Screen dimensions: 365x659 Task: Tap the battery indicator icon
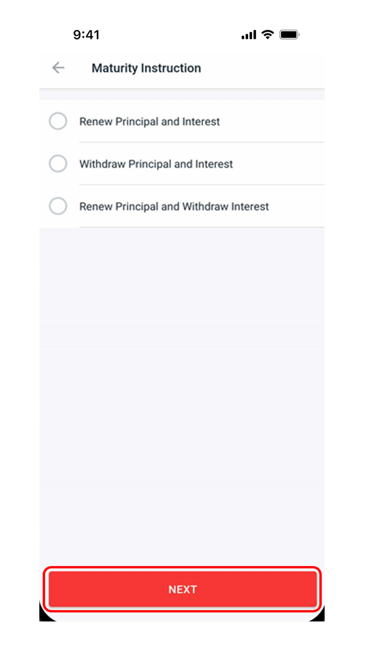pyautogui.click(x=289, y=35)
